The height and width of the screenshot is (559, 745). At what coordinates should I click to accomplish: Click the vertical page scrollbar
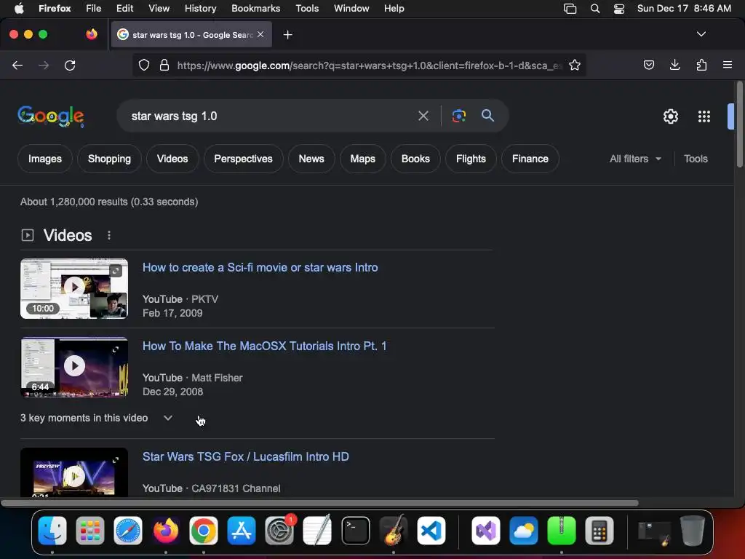[x=740, y=124]
